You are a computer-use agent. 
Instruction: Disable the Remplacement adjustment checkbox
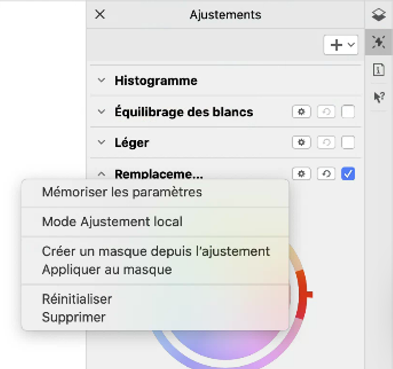coord(348,174)
